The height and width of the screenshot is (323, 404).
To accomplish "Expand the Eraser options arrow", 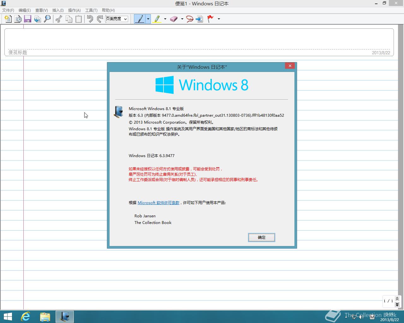I will coord(182,19).
